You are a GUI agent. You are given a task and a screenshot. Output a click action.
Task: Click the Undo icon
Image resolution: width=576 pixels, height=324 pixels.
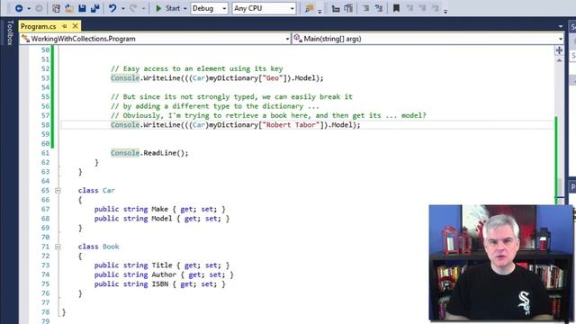pos(112,8)
